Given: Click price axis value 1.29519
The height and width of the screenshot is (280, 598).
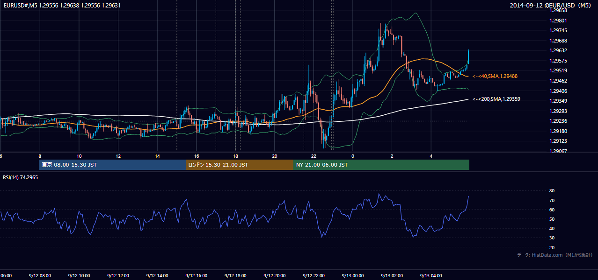Looking at the screenshot, I should coord(558,70).
